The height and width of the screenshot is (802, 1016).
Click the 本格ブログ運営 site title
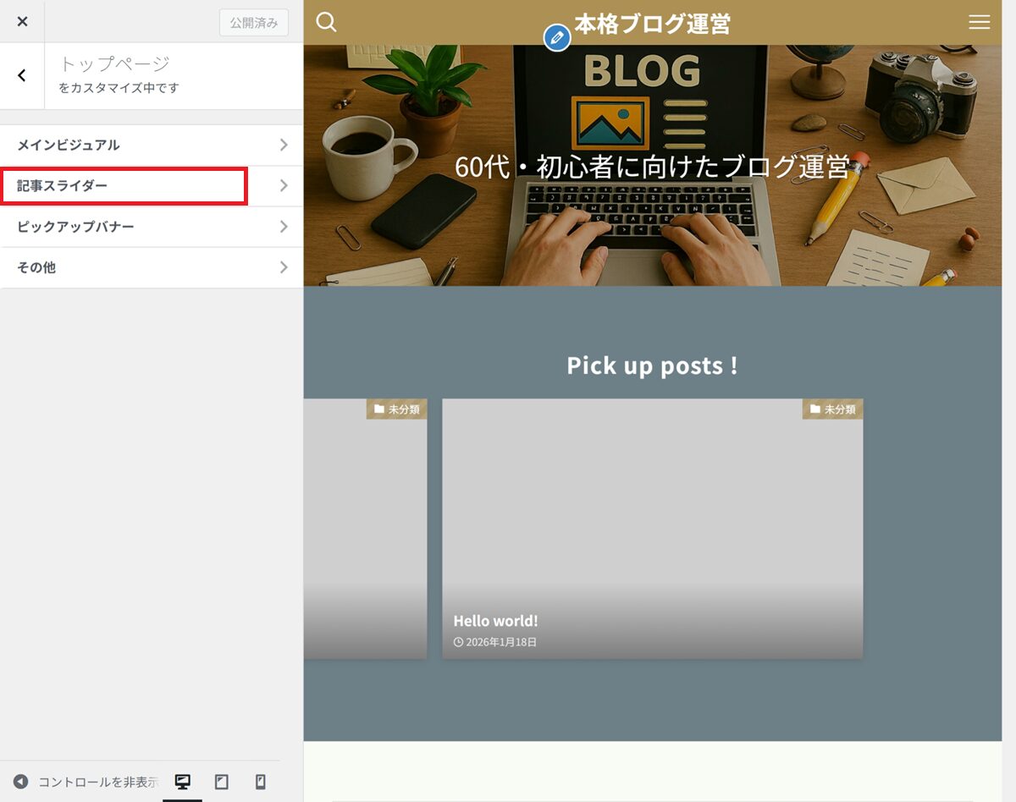click(x=652, y=24)
